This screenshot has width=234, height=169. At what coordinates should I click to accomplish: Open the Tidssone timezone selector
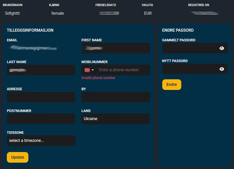(x=41, y=141)
